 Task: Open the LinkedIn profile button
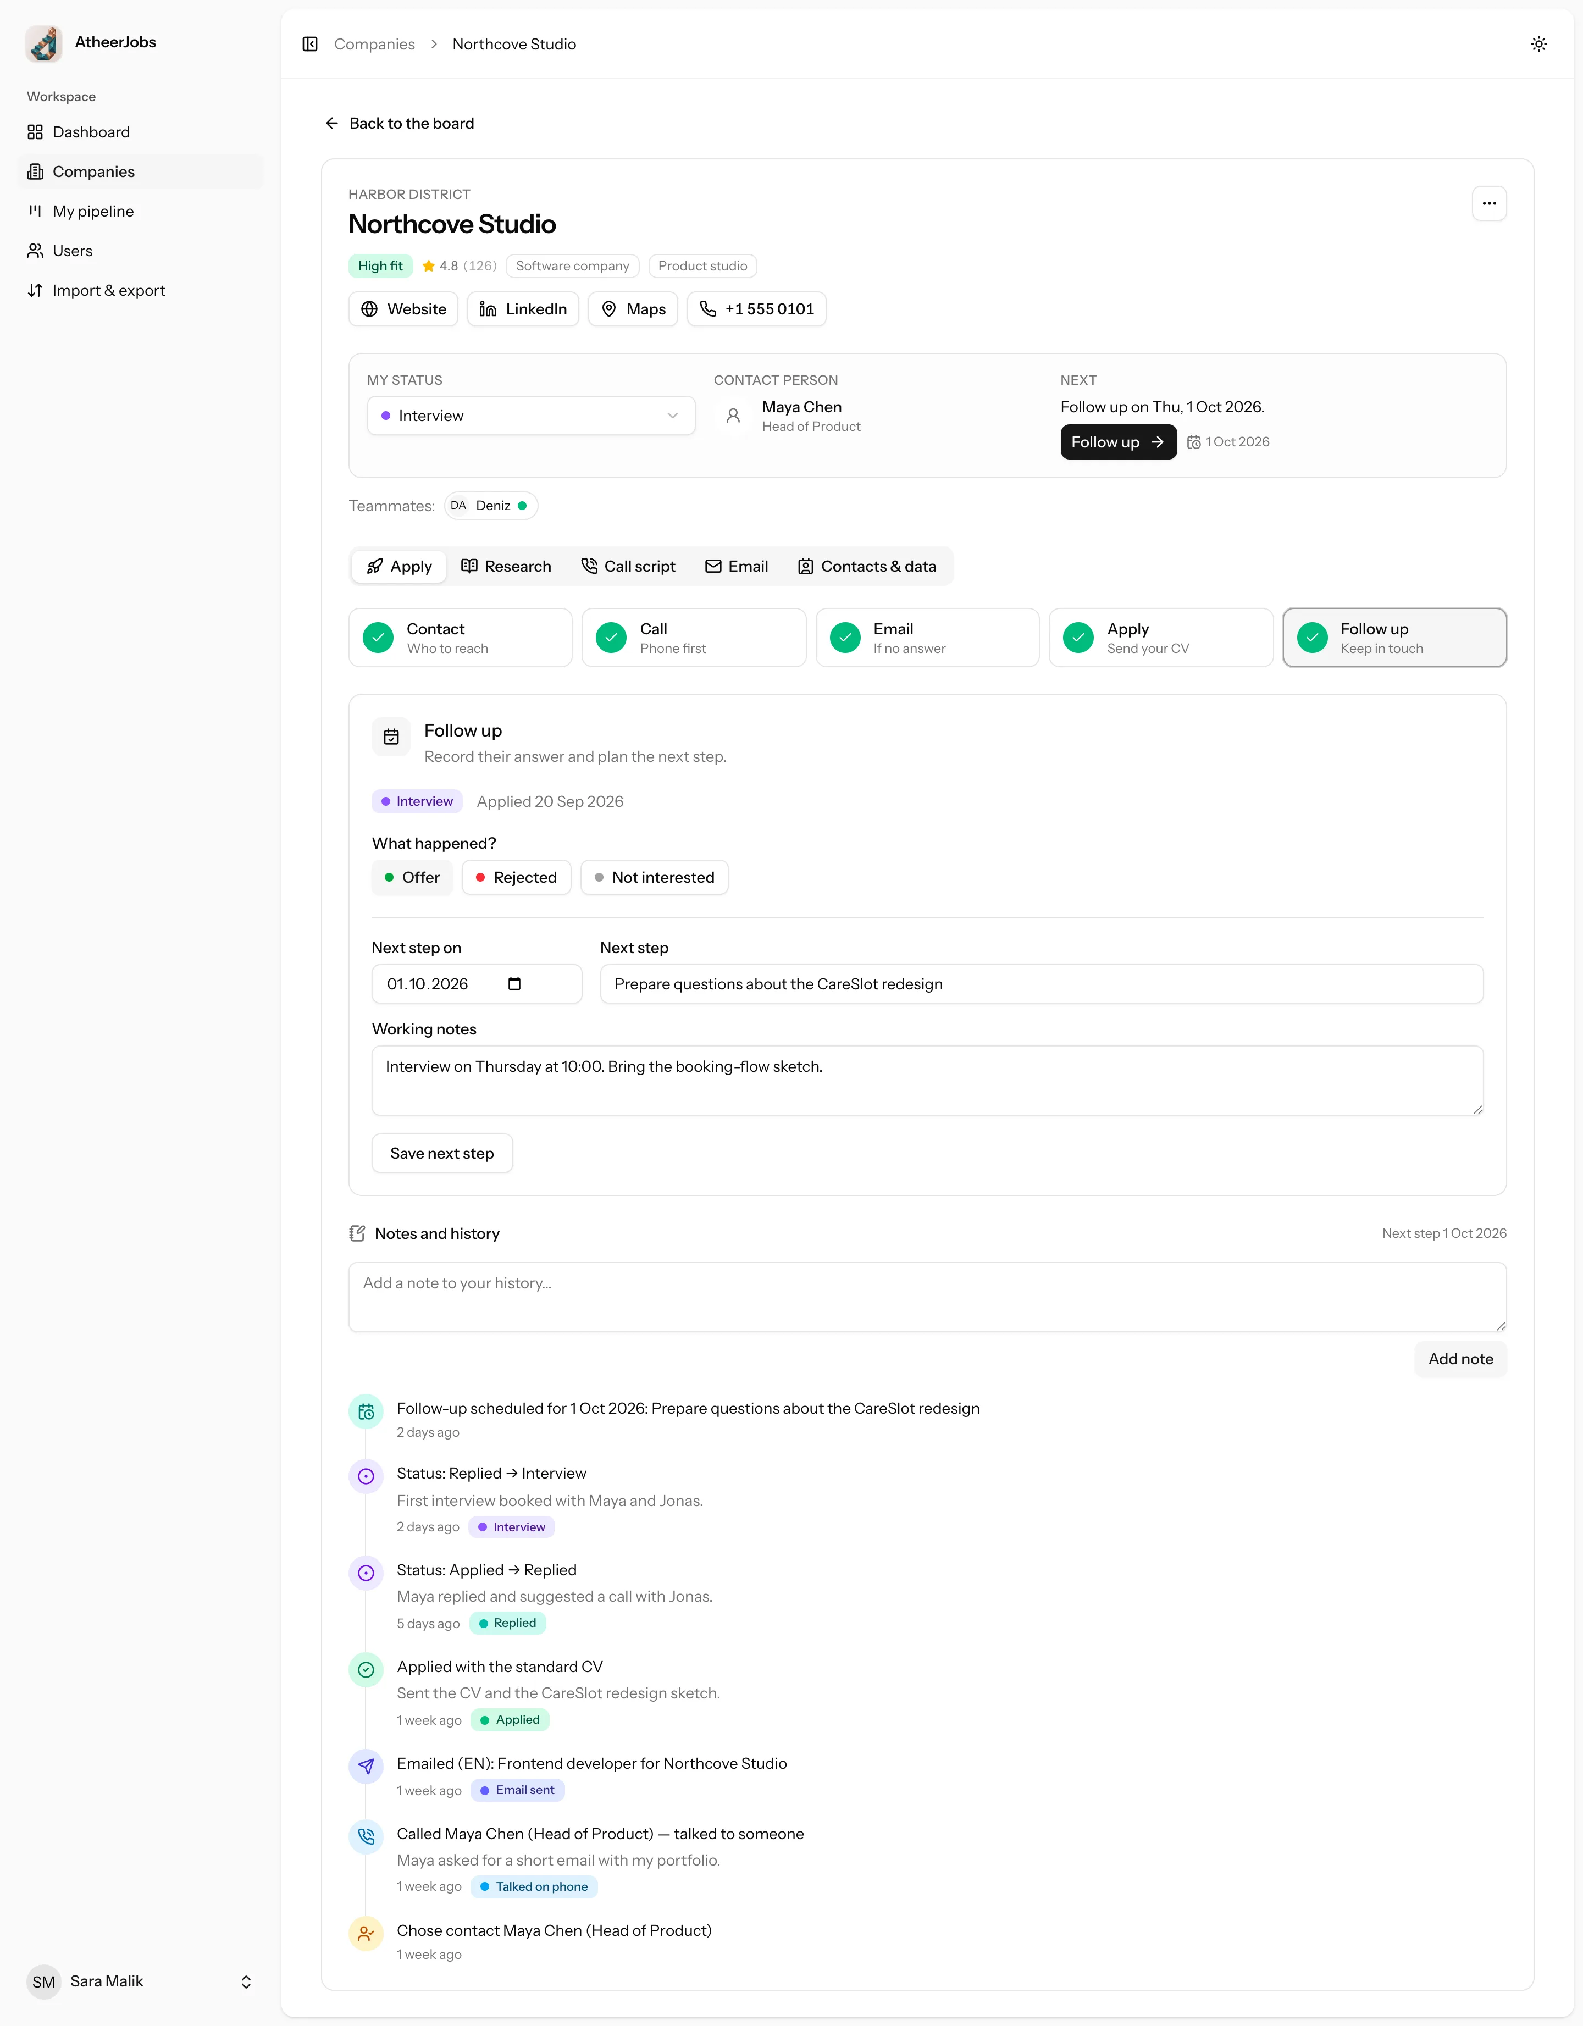(523, 309)
